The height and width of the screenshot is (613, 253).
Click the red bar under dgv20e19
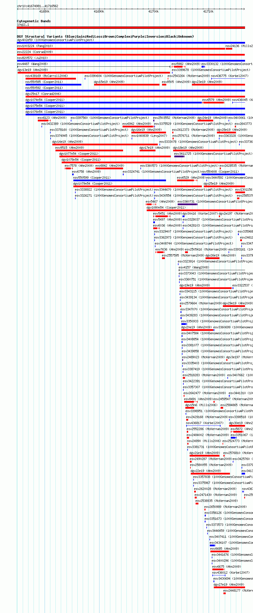click(197, 330)
